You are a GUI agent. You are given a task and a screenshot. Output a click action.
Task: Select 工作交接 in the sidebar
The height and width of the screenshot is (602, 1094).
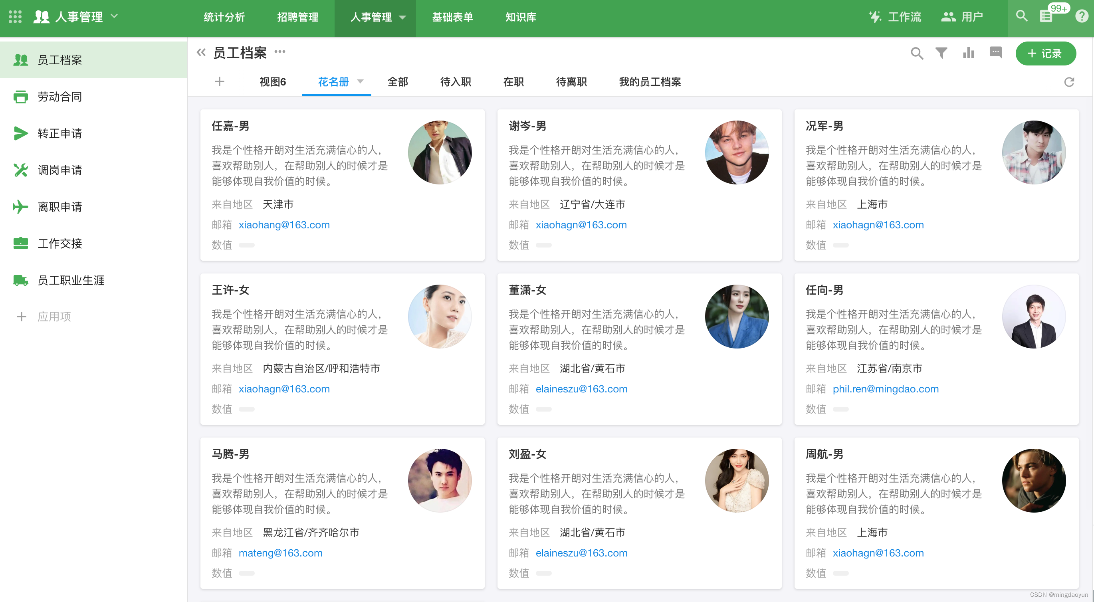point(60,243)
